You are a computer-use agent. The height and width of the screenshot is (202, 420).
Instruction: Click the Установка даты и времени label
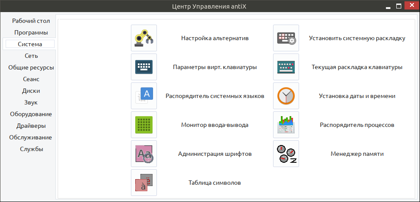357,96
